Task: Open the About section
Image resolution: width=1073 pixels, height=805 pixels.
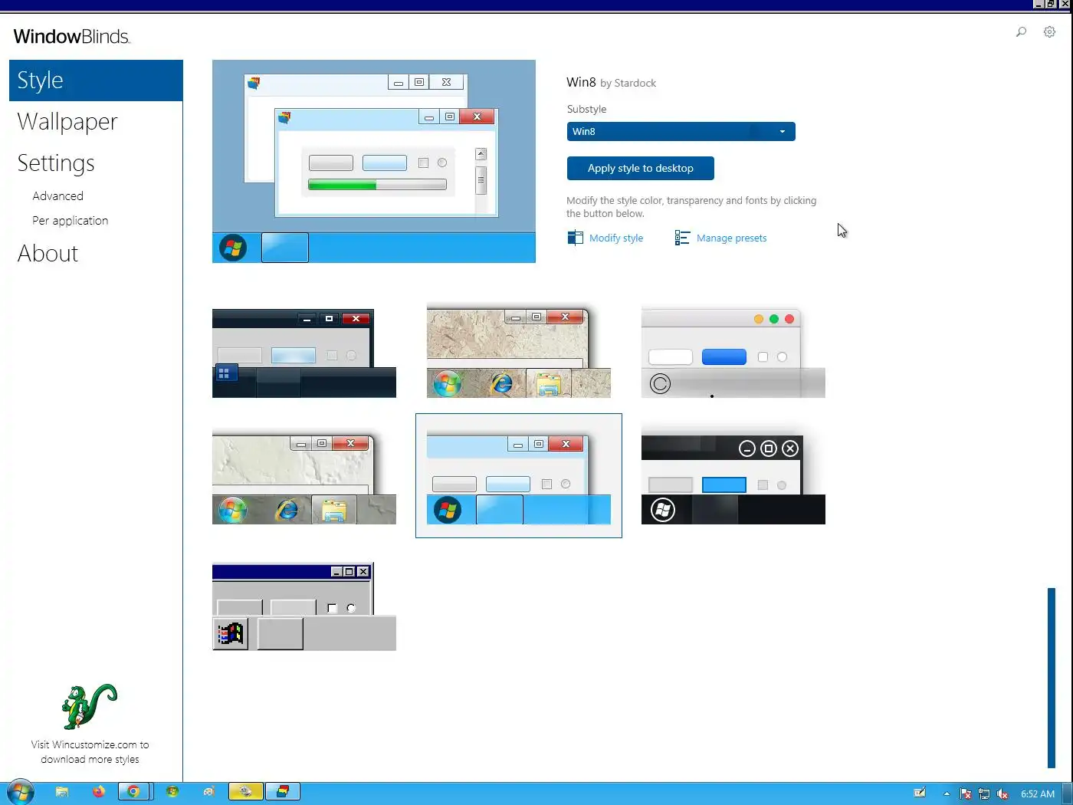Action: coord(48,254)
